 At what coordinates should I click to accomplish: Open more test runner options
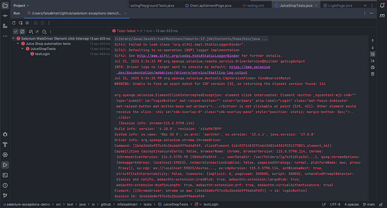click(x=51, y=31)
